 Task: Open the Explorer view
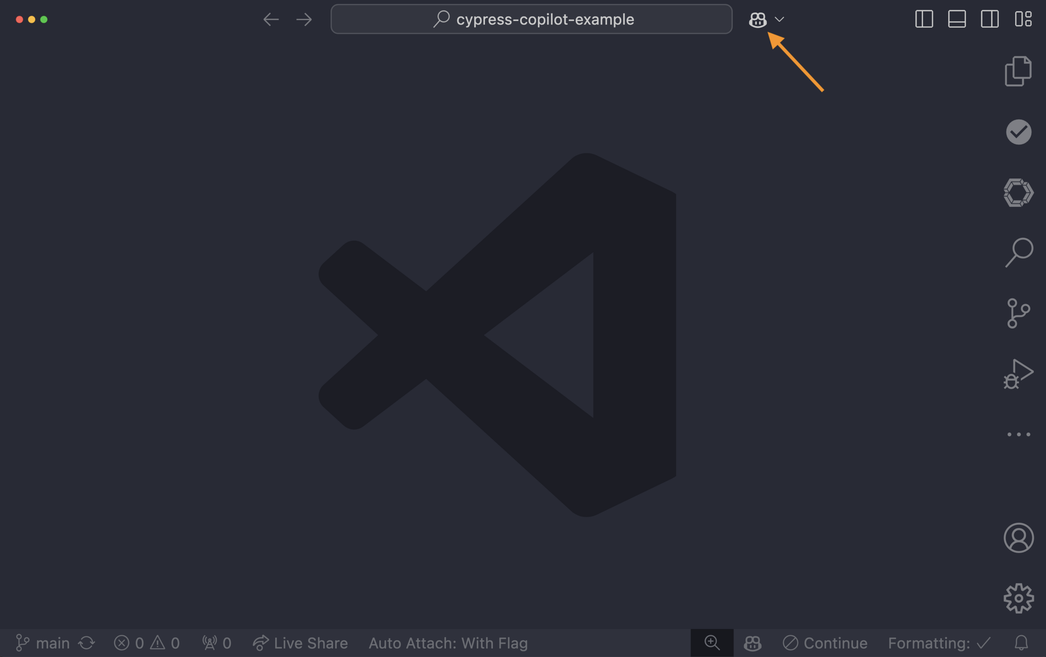1018,72
